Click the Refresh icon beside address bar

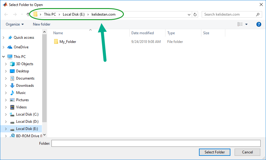click(195, 14)
